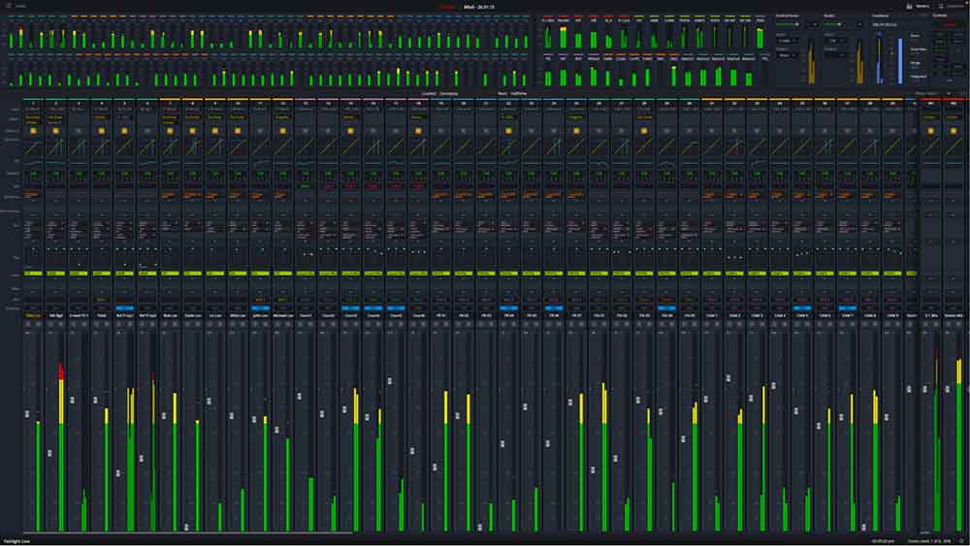This screenshot has height=546, width=970.
Task: Select the Mixer tab label in top bar
Action: tap(922, 6)
